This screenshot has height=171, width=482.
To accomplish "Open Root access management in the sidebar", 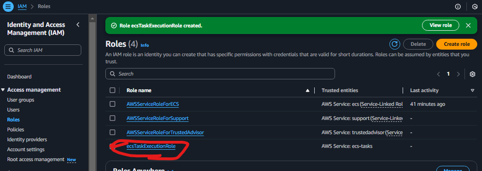I will 35,159.
